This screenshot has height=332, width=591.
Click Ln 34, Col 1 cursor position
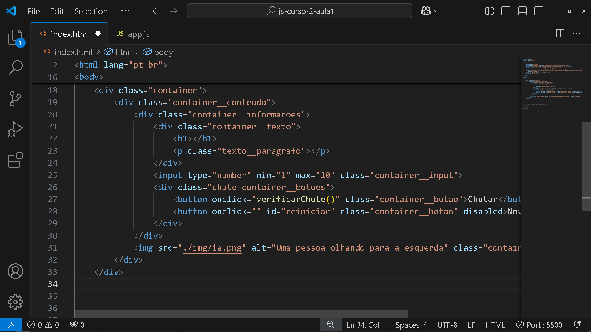point(366,325)
